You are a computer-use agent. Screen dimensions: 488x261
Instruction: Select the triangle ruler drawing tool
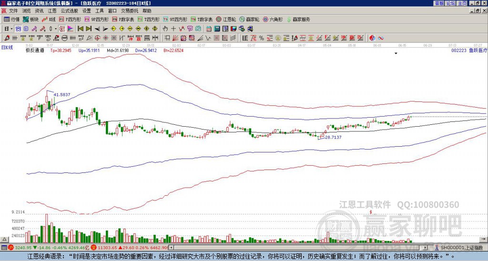coord(89,38)
